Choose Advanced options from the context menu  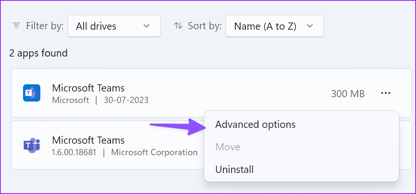301,125
